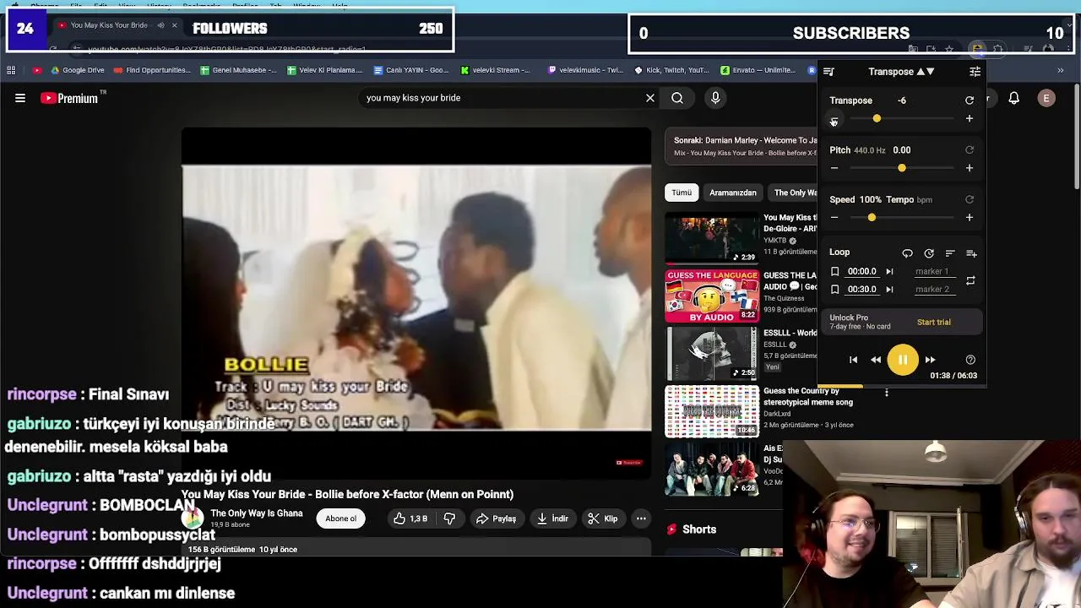Click the loop history clock icon
Viewport: 1081px width, 608px height.
(x=929, y=253)
